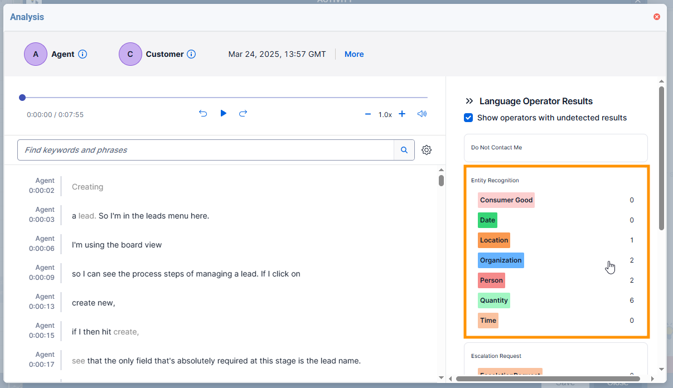Open transcript settings via the gear icon
The width and height of the screenshot is (673, 388).
[427, 149]
